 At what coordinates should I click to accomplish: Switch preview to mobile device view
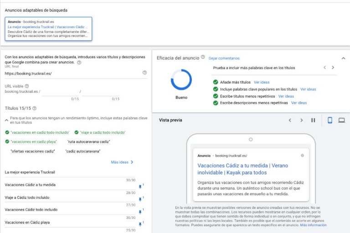coord(329,120)
